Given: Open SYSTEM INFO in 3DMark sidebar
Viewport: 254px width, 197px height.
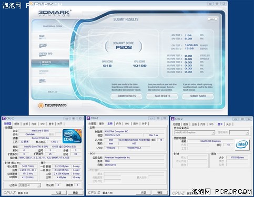Looking at the screenshot, I should 46,54.
